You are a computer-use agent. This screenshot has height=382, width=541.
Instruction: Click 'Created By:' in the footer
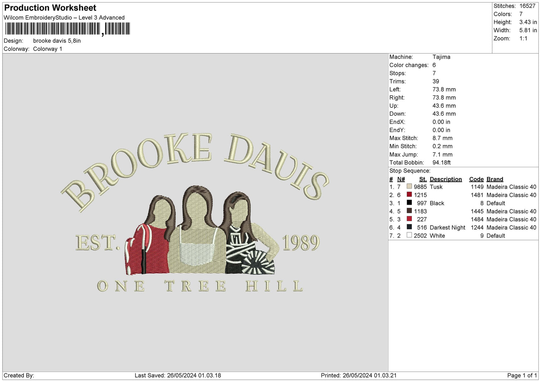tap(19, 376)
